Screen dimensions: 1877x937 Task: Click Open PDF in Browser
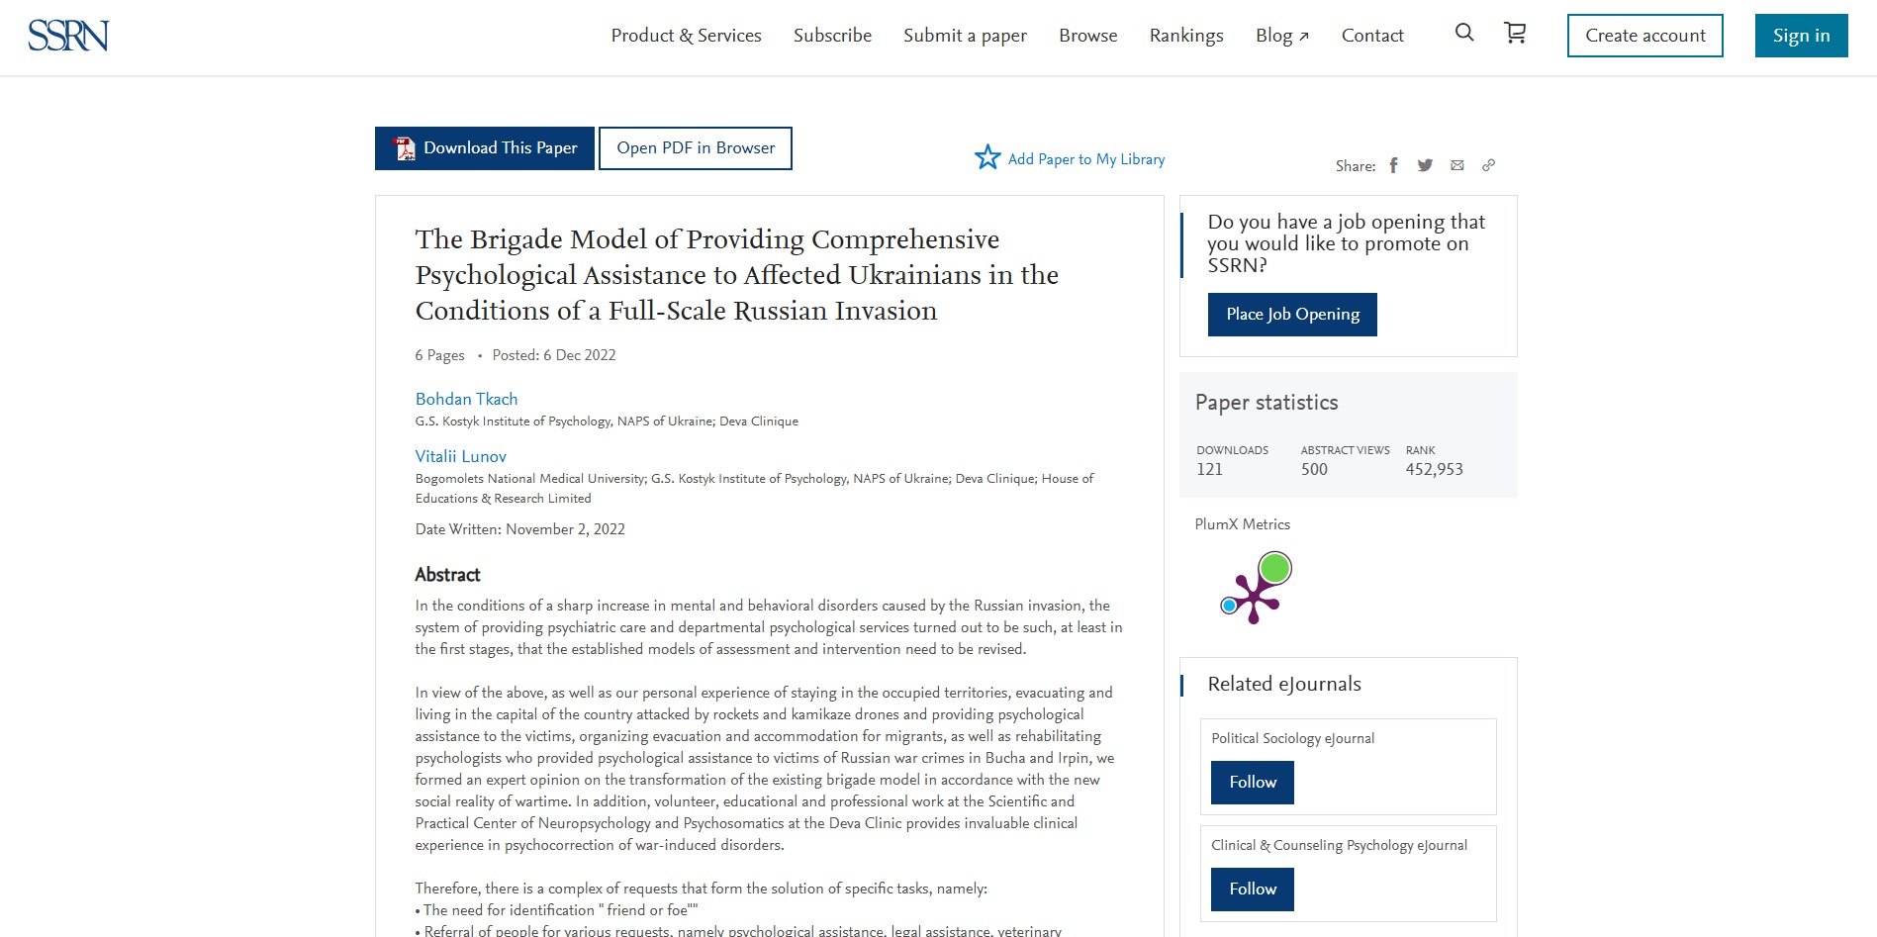pyautogui.click(x=696, y=148)
